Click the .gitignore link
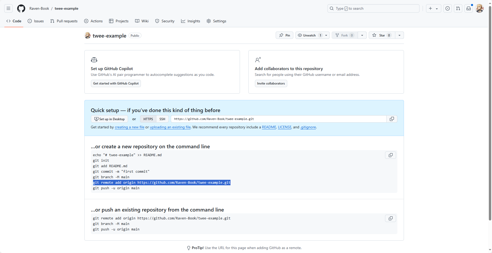The width and height of the screenshot is (492, 253). click(308, 127)
